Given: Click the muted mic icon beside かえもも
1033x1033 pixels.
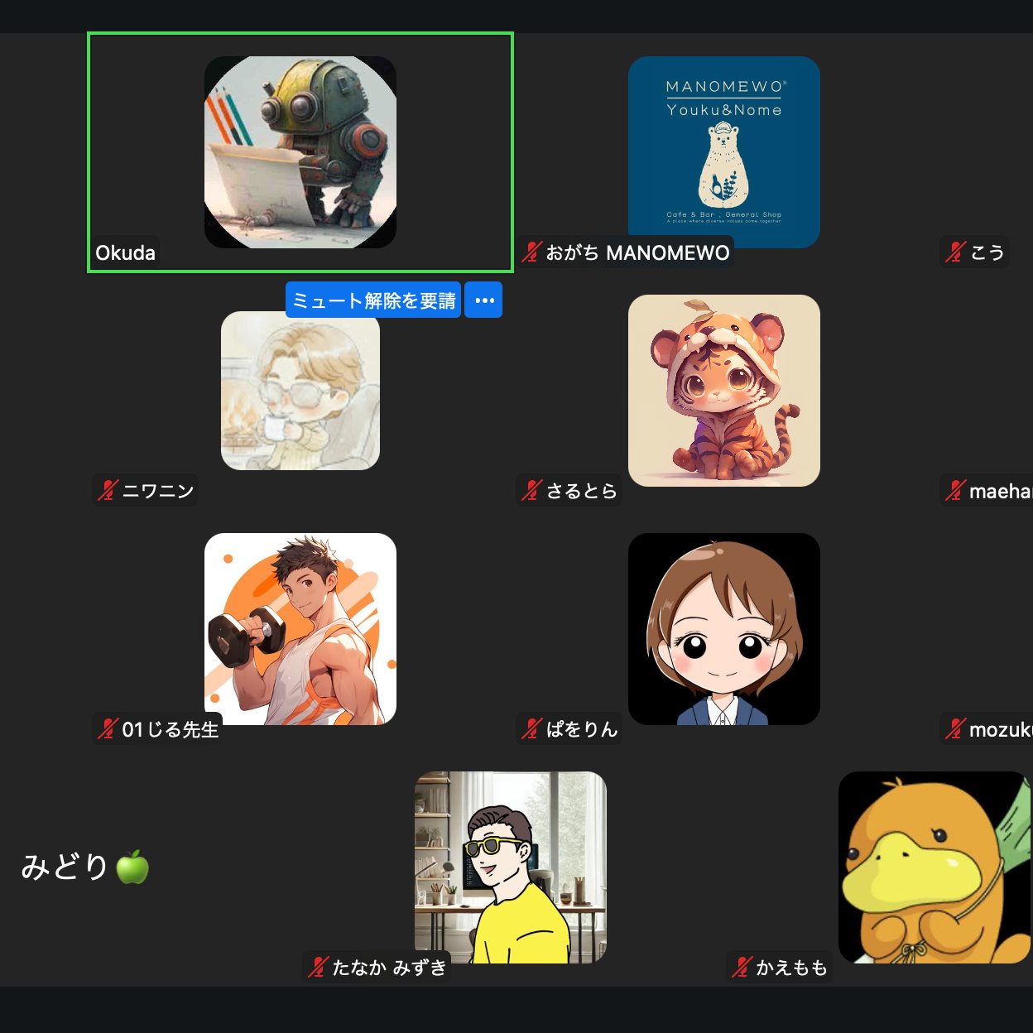Looking at the screenshot, I should (742, 967).
